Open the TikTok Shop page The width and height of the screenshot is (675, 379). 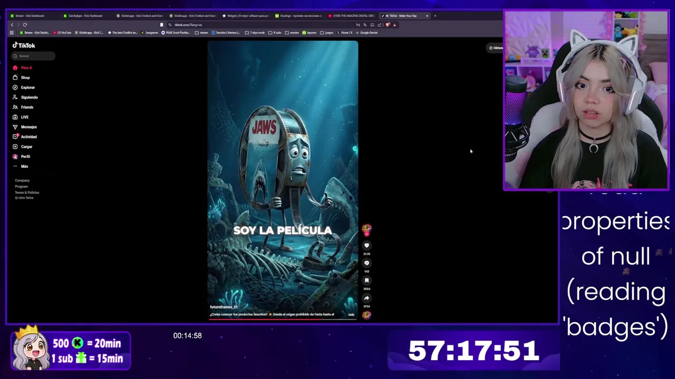coord(22,77)
